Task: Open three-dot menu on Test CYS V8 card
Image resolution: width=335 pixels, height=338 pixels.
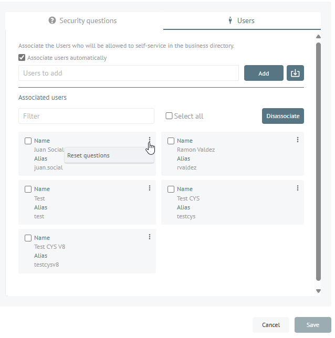Action: (150, 237)
